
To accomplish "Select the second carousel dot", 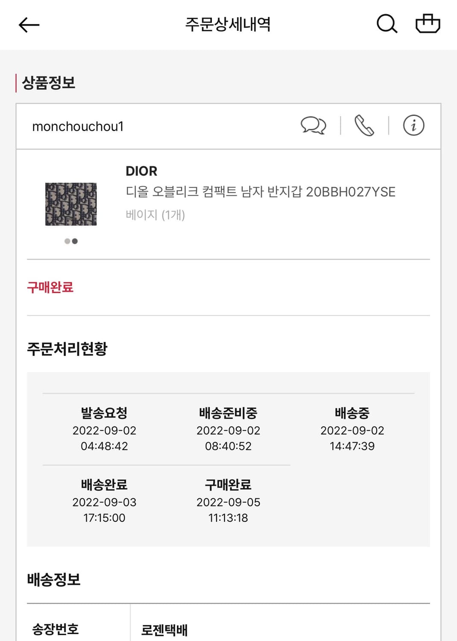I will point(75,241).
